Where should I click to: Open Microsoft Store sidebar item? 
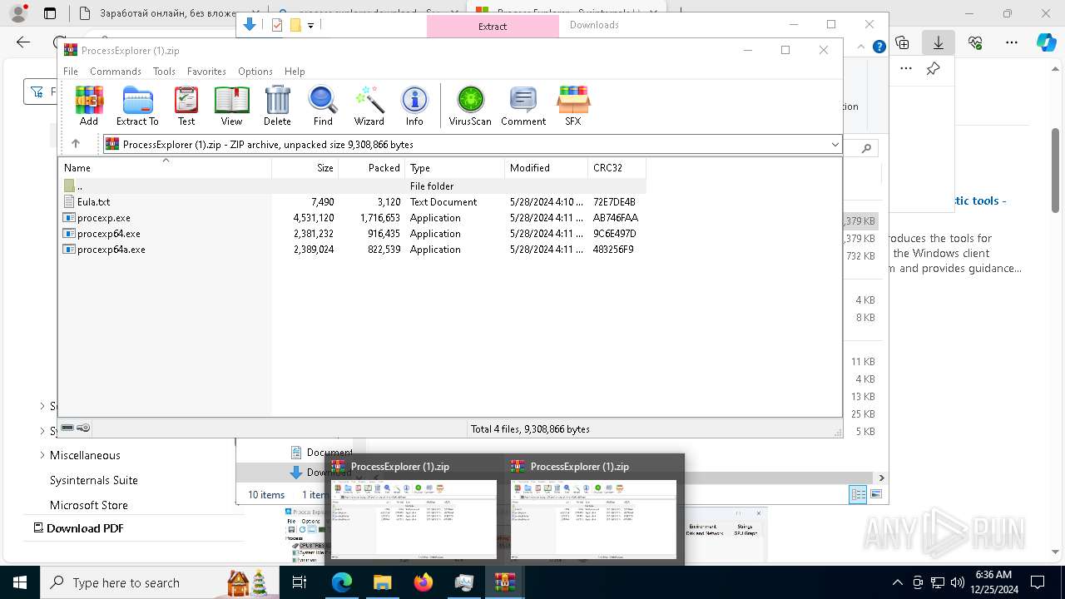(x=89, y=505)
